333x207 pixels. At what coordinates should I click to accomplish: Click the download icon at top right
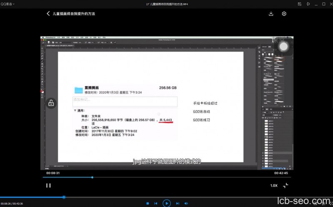tap(271, 14)
